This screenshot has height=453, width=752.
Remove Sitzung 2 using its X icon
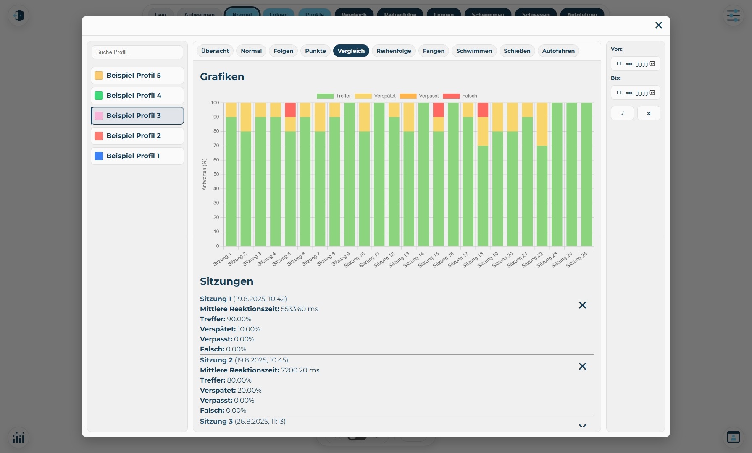pos(582,367)
